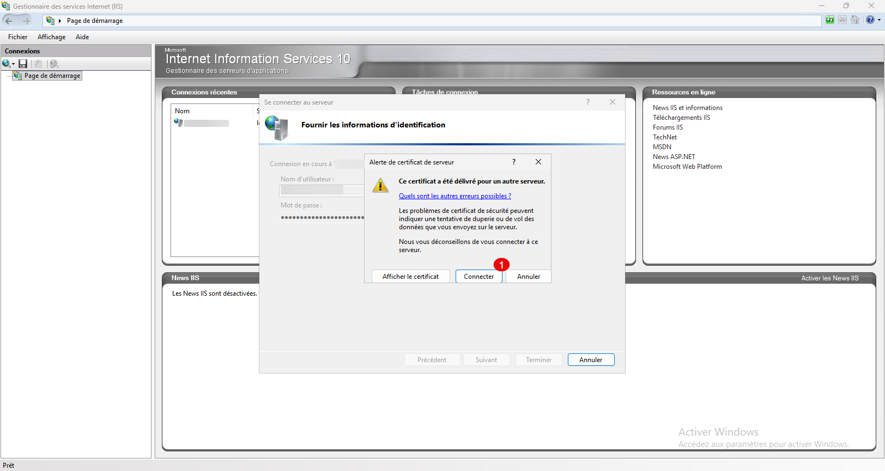Click the Back navigation arrow

coord(9,21)
